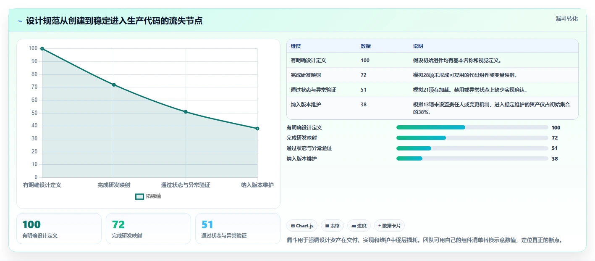Image resolution: width=595 pixels, height=261 pixels.
Task: Toggle the 指标值 legend item
Action: pyautogui.click(x=148, y=196)
